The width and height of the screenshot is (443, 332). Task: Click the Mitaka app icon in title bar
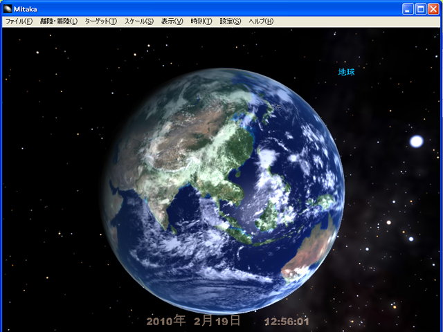pyautogui.click(x=9, y=8)
